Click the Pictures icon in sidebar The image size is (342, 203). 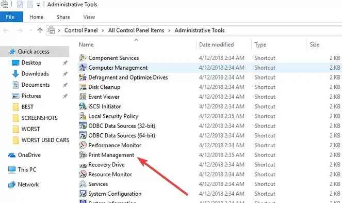(15, 96)
